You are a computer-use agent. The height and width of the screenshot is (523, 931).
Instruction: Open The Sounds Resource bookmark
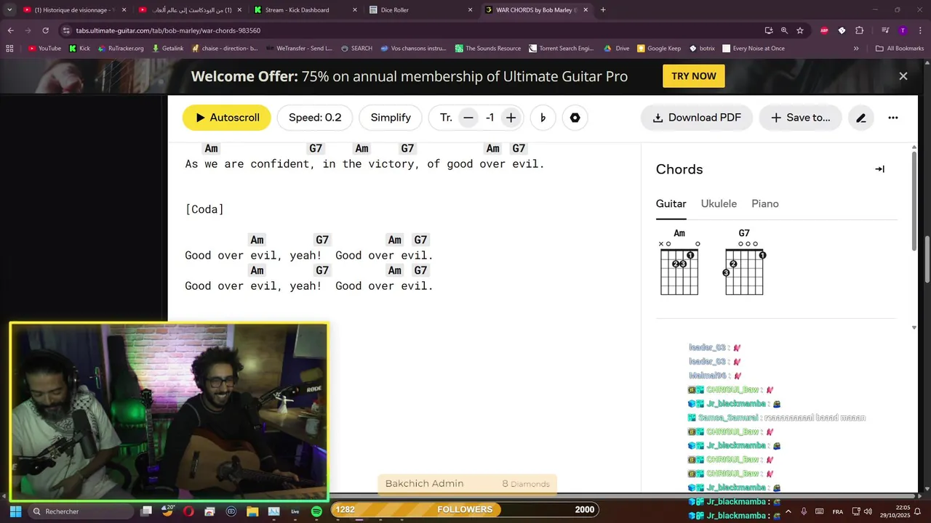pyautogui.click(x=487, y=49)
